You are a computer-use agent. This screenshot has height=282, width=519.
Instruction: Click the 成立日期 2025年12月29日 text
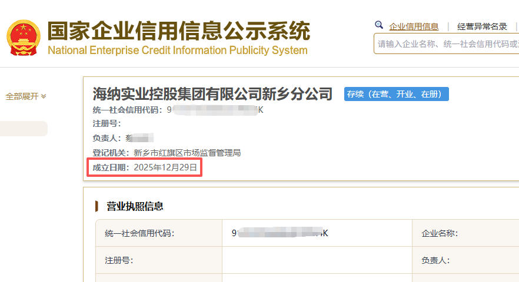(145, 167)
